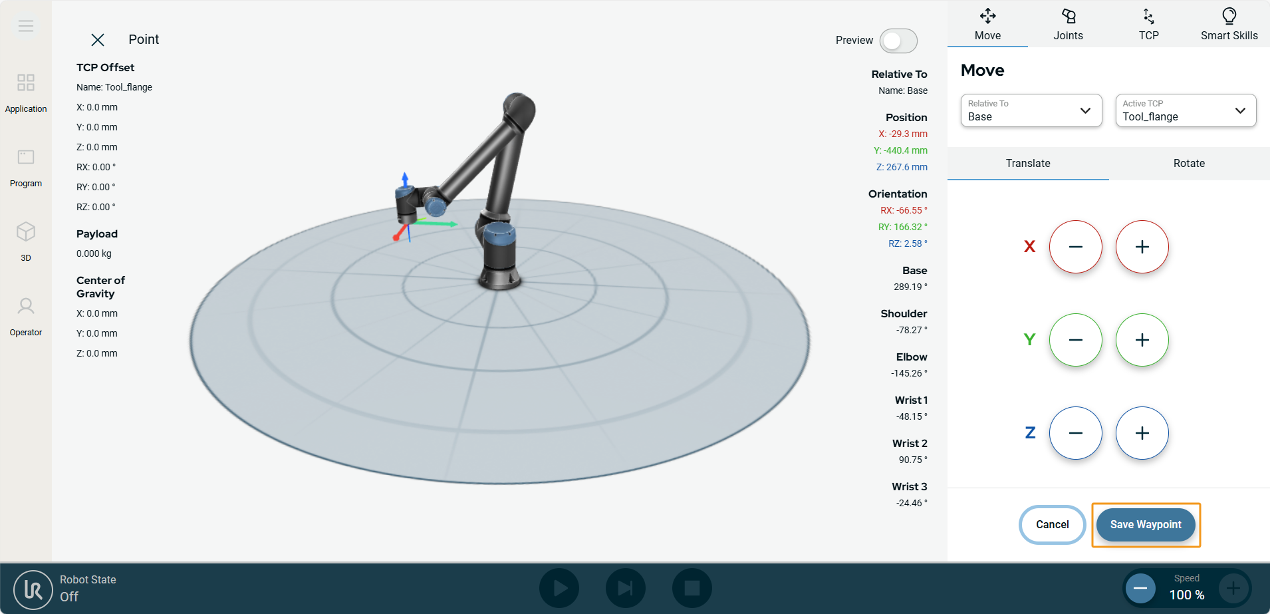Click the Payload value 0.000 kg

94,253
